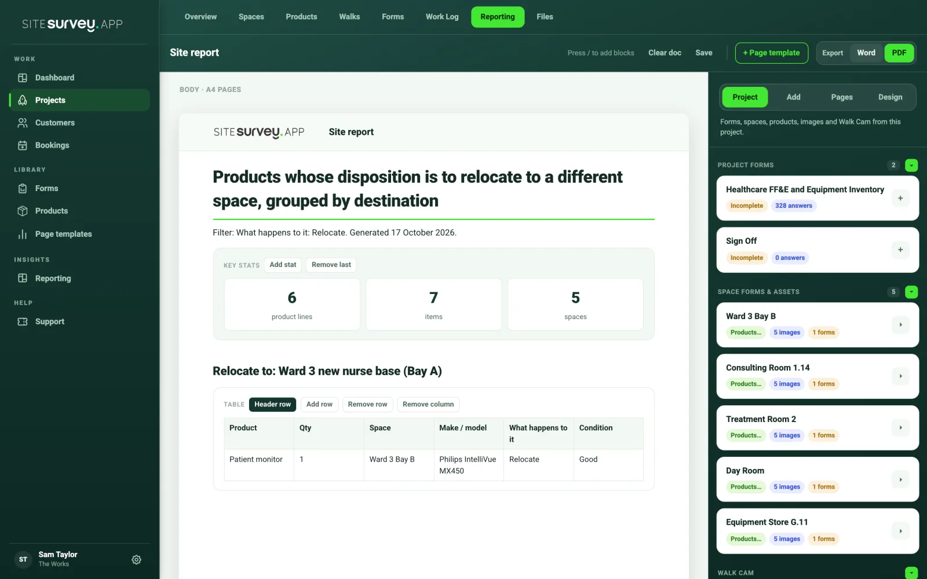
Task: Click the + Page template button
Action: pyautogui.click(x=771, y=53)
